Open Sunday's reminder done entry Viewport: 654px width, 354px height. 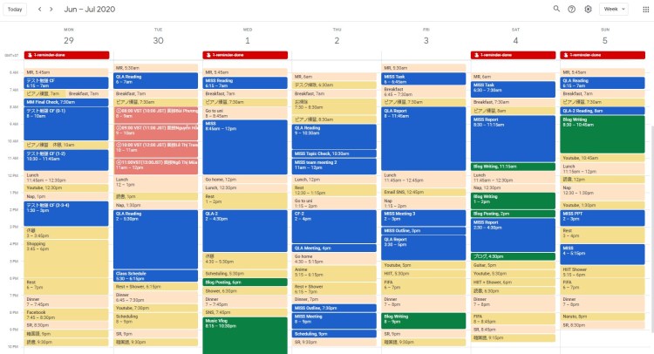[x=603, y=55]
